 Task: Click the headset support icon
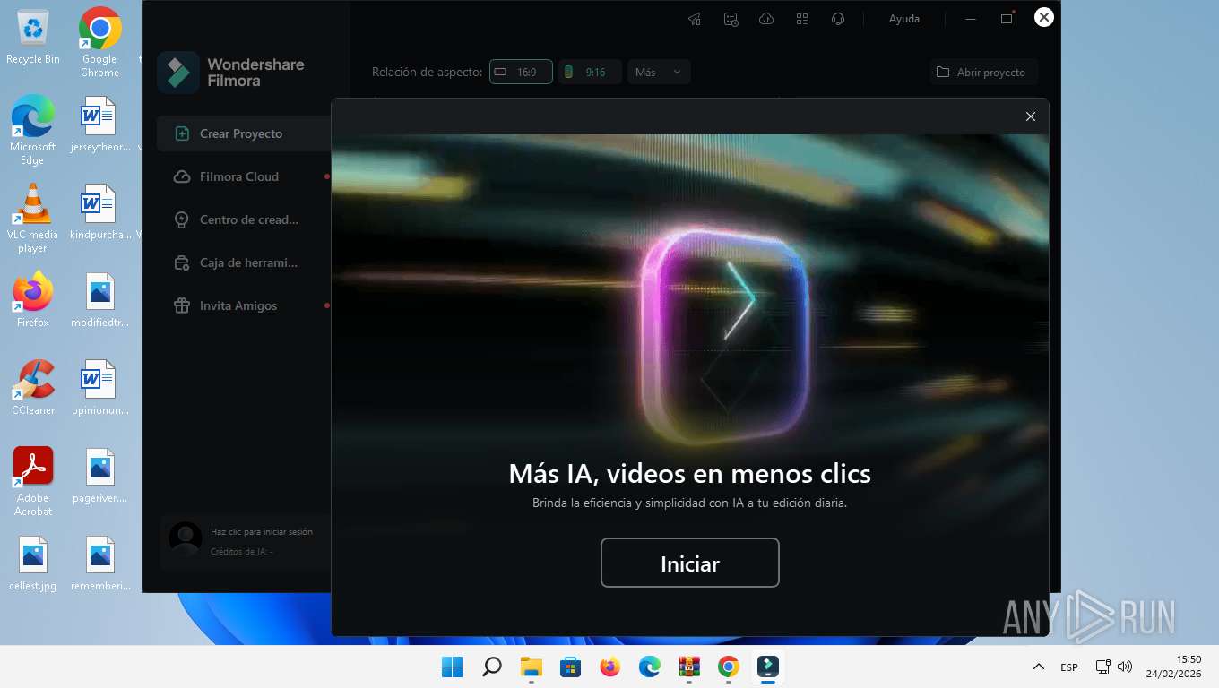tap(838, 19)
